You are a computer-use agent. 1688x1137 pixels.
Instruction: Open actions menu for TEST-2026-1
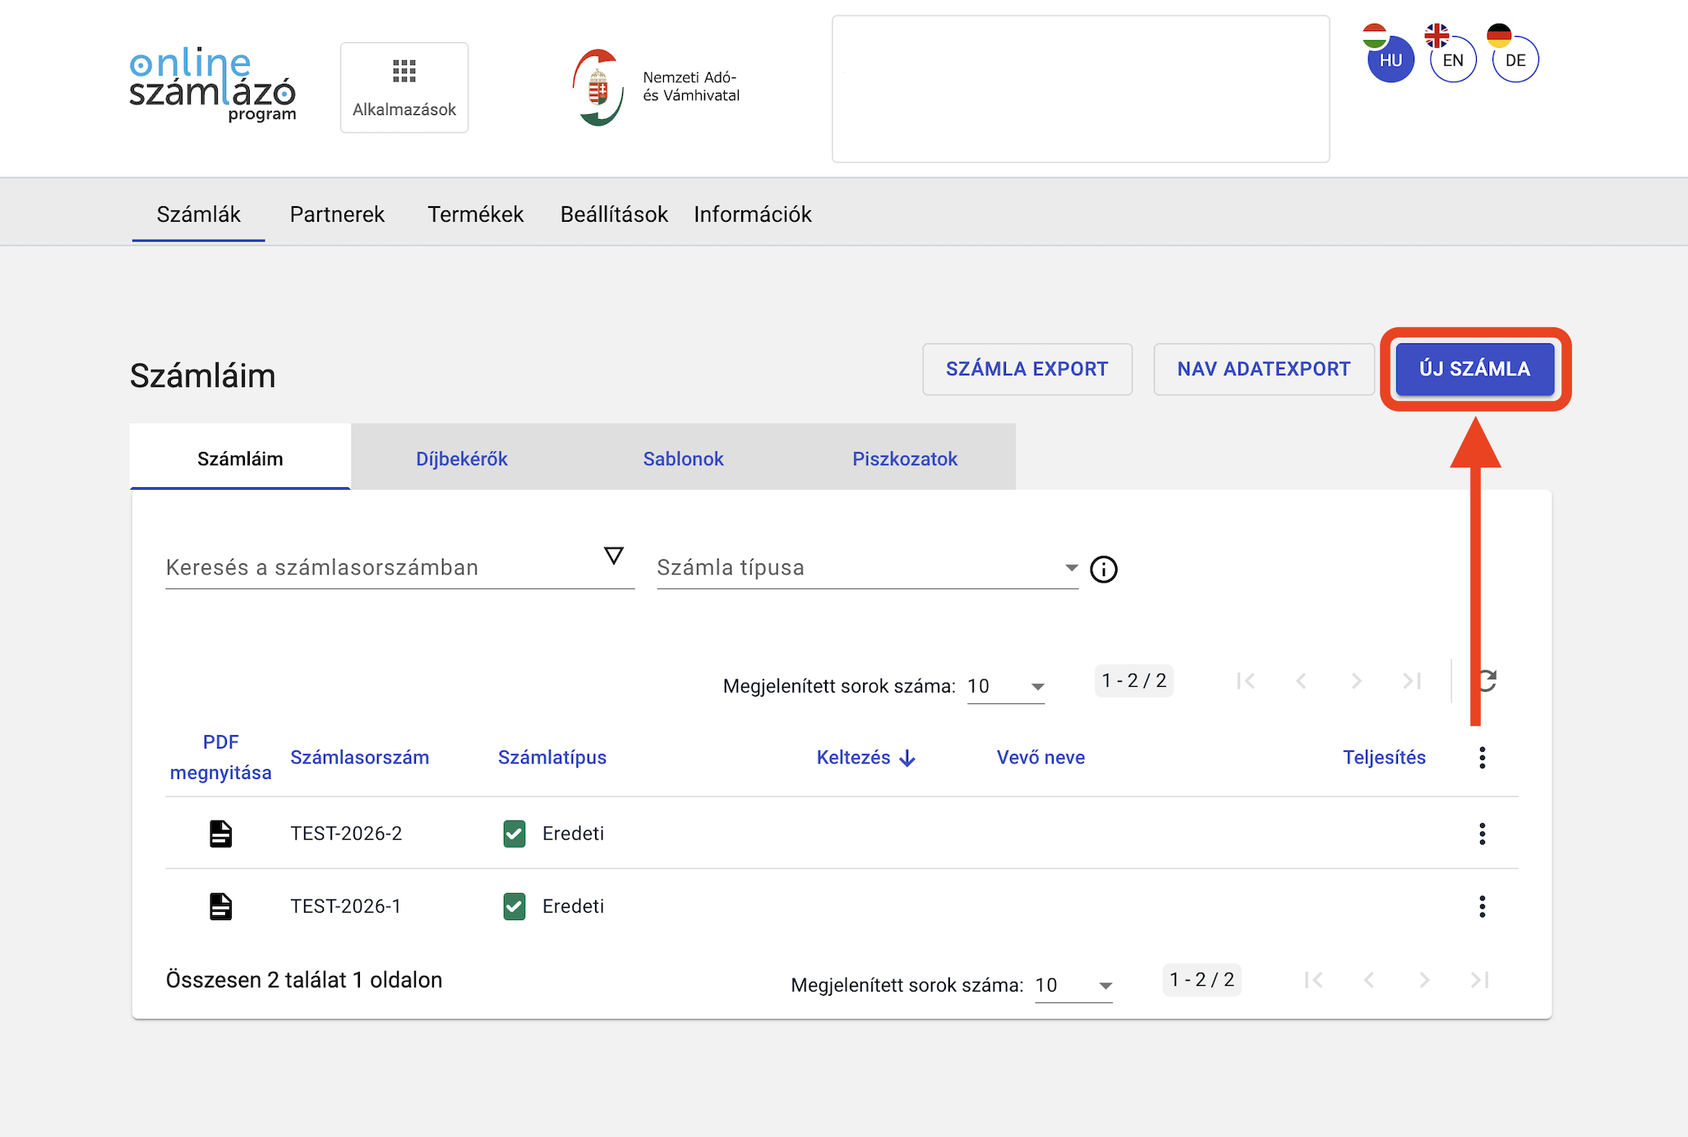point(1483,906)
